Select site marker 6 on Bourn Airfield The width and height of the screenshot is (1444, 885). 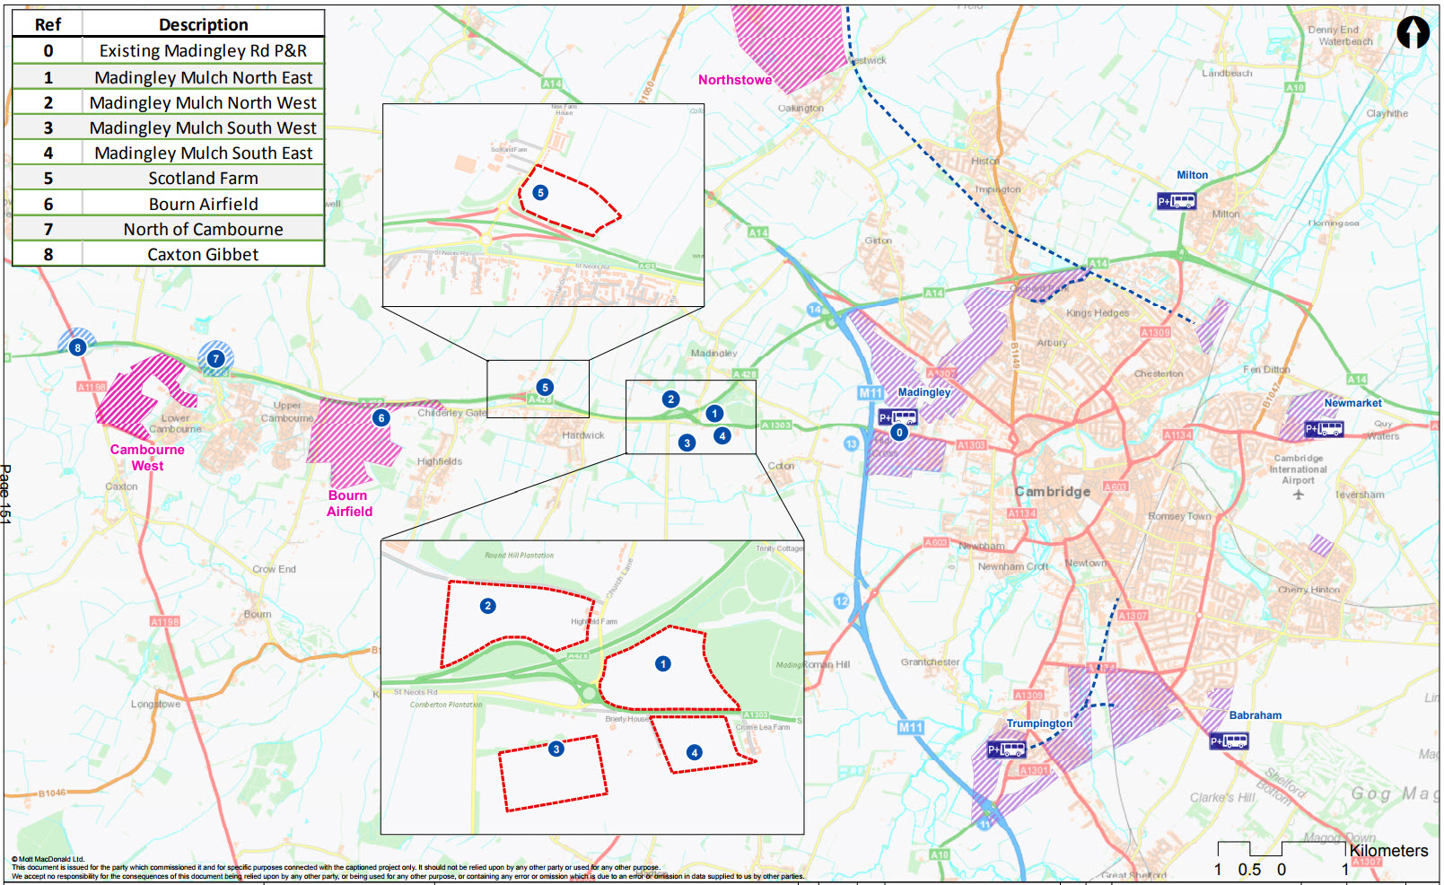coord(381,417)
